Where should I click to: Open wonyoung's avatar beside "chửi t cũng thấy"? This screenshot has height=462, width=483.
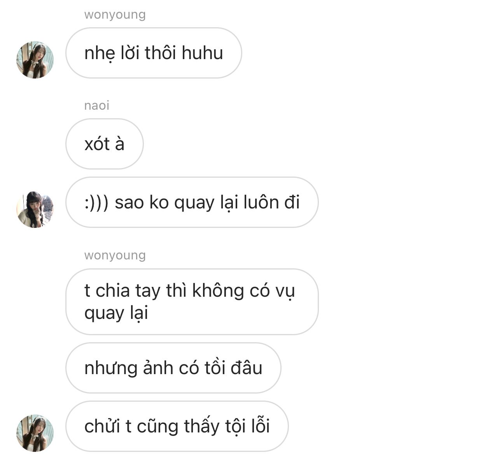tap(35, 433)
